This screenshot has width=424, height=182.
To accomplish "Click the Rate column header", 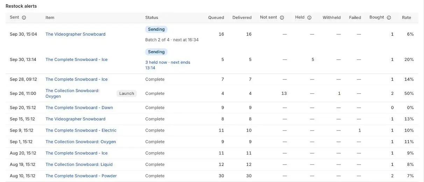I will pyautogui.click(x=407, y=17).
